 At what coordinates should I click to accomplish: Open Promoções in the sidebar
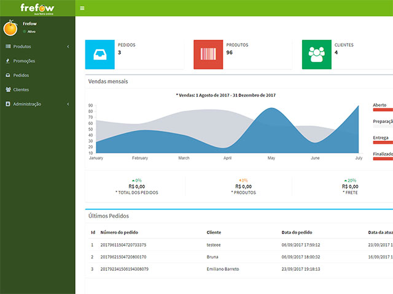[x=24, y=61]
